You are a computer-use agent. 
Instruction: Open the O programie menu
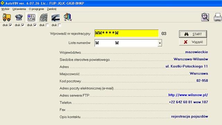click(x=36, y=9)
